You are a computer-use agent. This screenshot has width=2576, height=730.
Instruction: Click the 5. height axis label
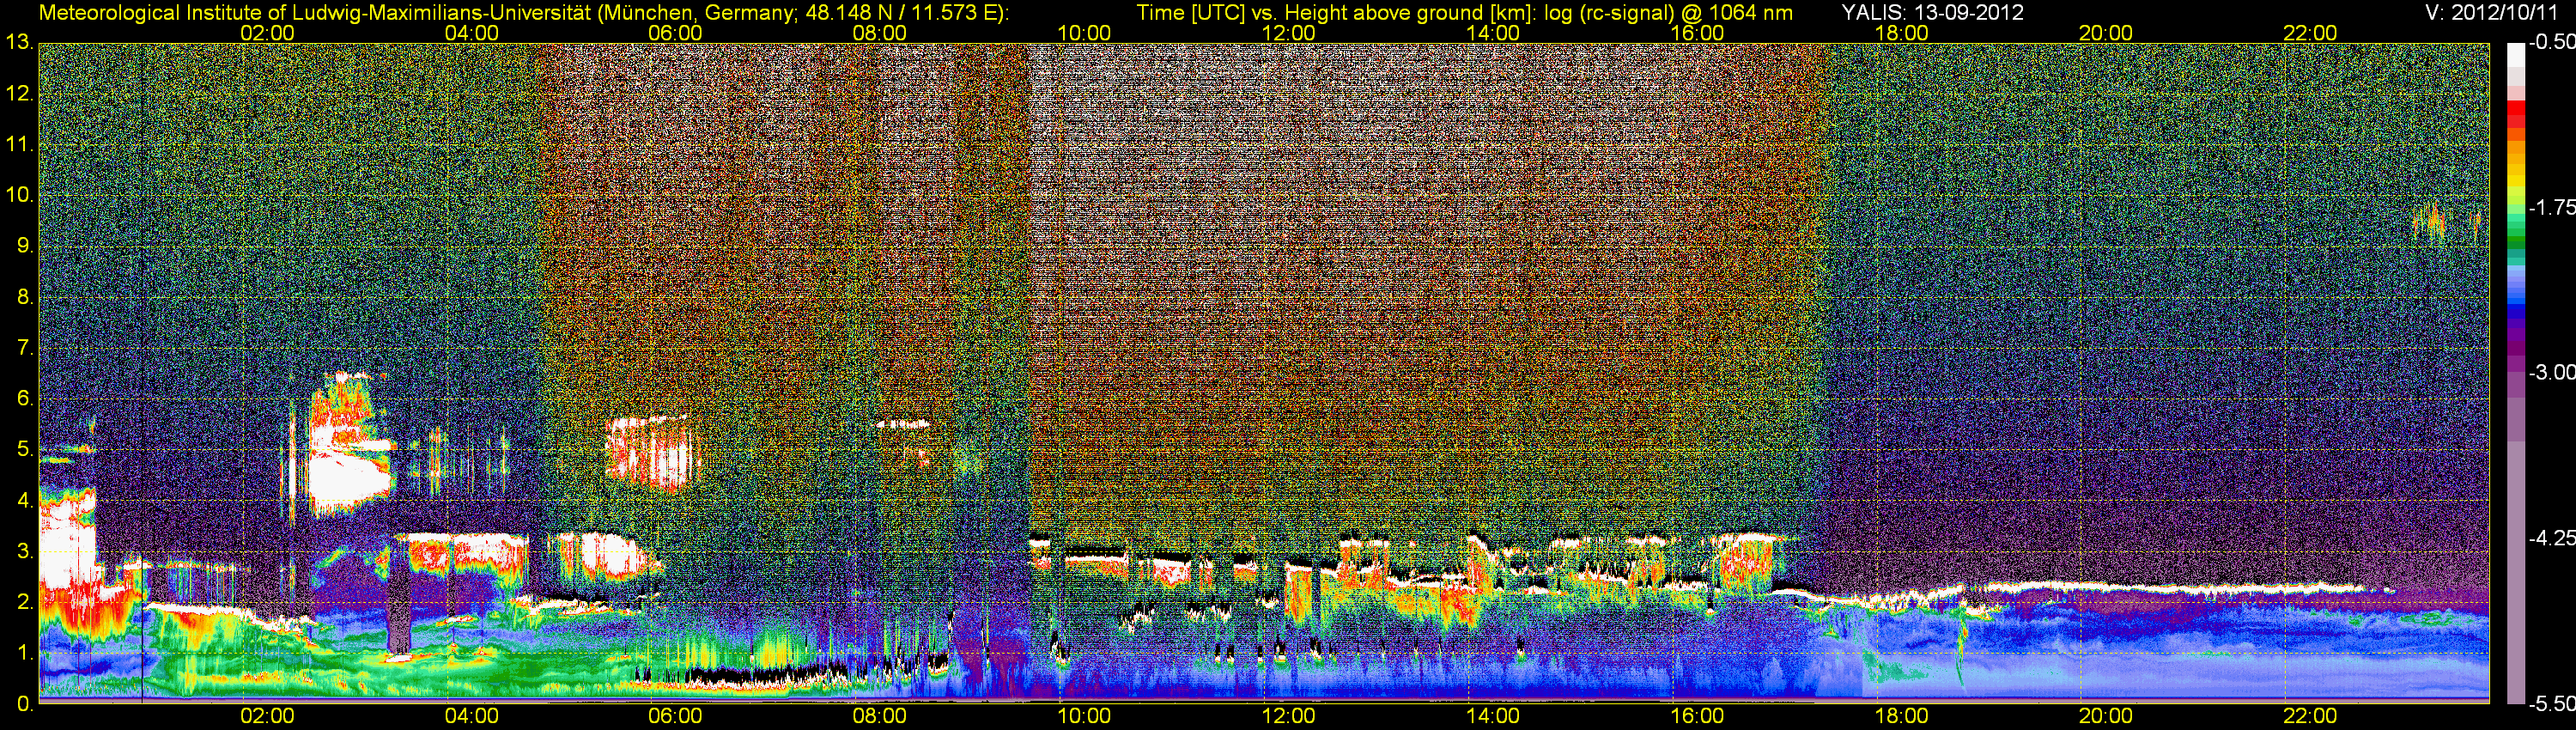(x=24, y=450)
